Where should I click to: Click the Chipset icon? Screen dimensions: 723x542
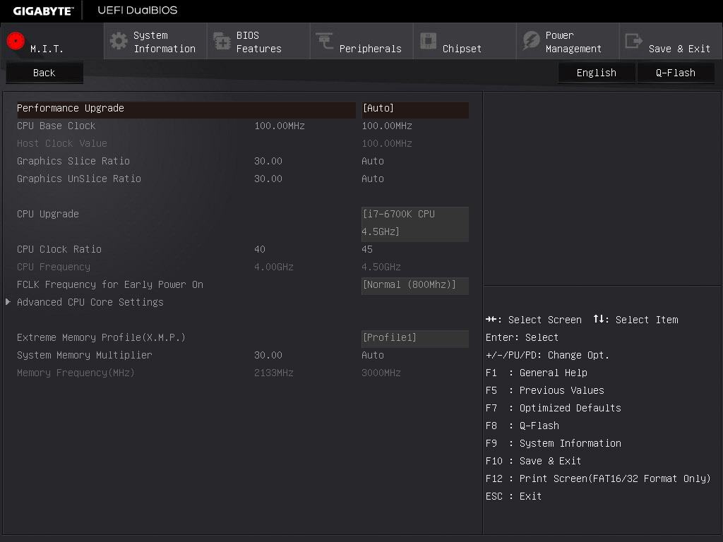click(428, 41)
